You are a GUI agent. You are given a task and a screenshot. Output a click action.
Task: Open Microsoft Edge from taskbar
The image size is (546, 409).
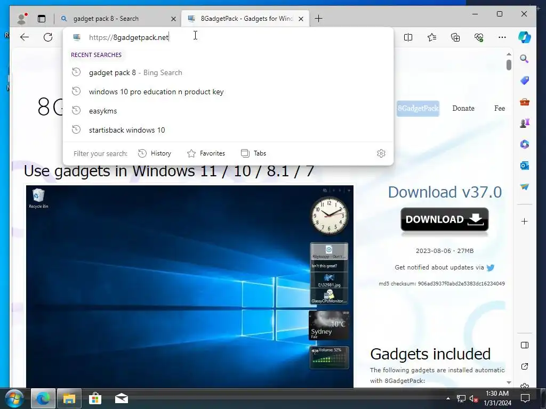(43, 398)
